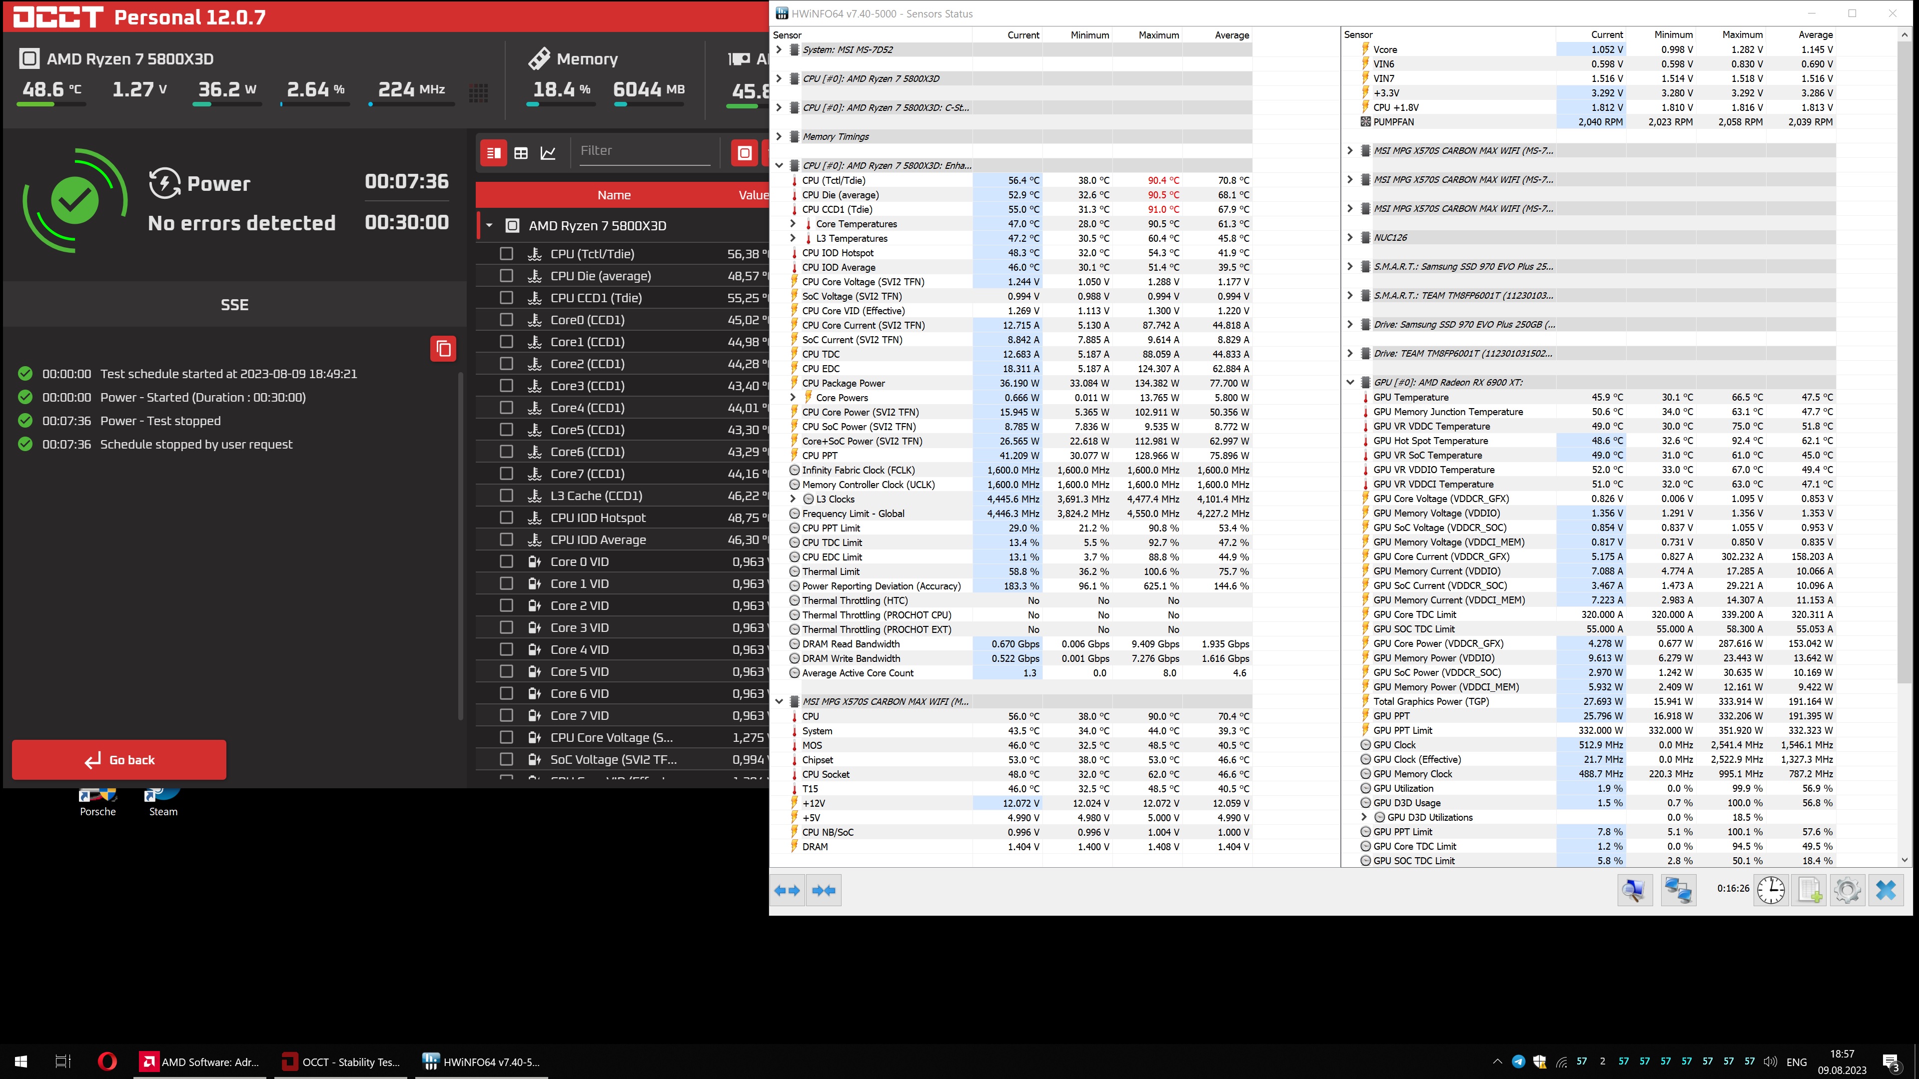Switch to HWiNFO64 taskbar window

coord(482,1062)
